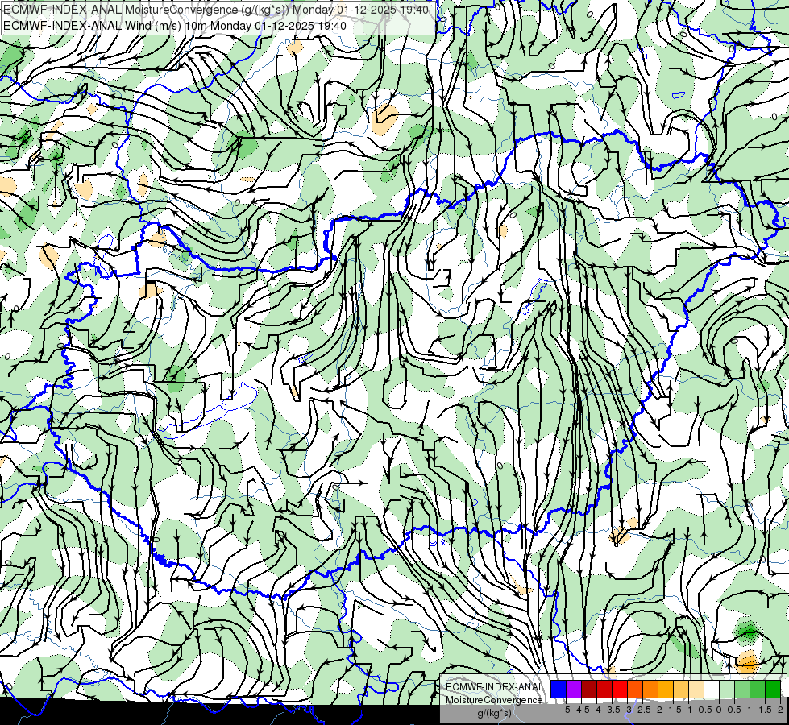
Task: Click the Wind (m/s) 10m title line
Action: [x=174, y=26]
